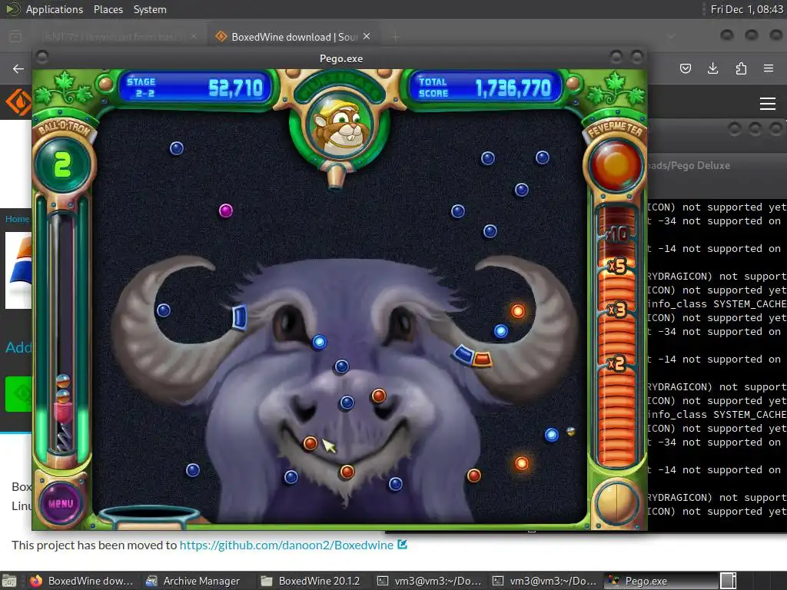Click the blue peg at top left of board
Viewport: 787px width, 590px height.
click(177, 148)
